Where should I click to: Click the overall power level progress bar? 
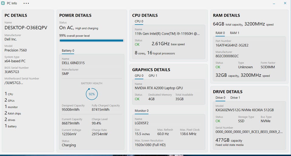92,40
